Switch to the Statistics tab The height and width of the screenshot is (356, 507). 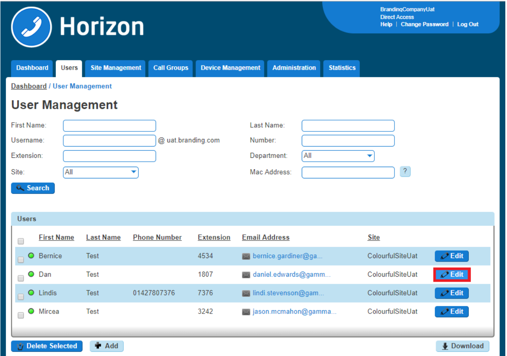(342, 68)
